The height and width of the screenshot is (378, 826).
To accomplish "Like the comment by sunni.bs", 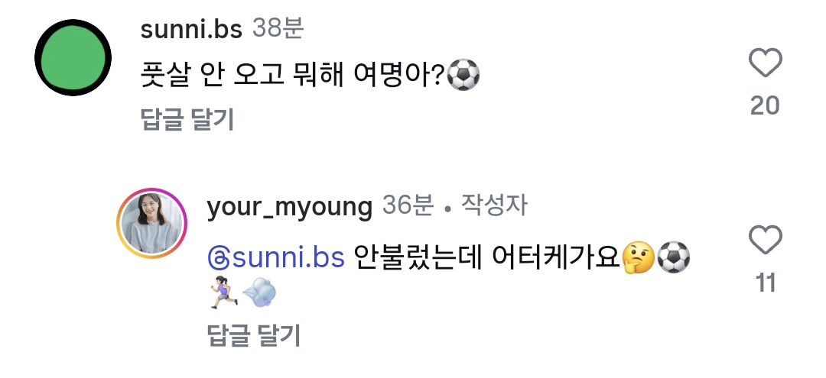I will 764,63.
